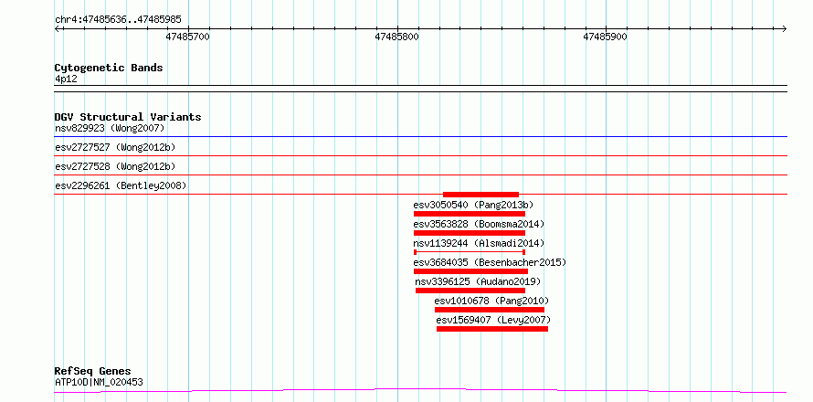Viewport: 813px width, 402px height.
Task: Open the Cytogenetic Bands track title
Action: coord(109,68)
